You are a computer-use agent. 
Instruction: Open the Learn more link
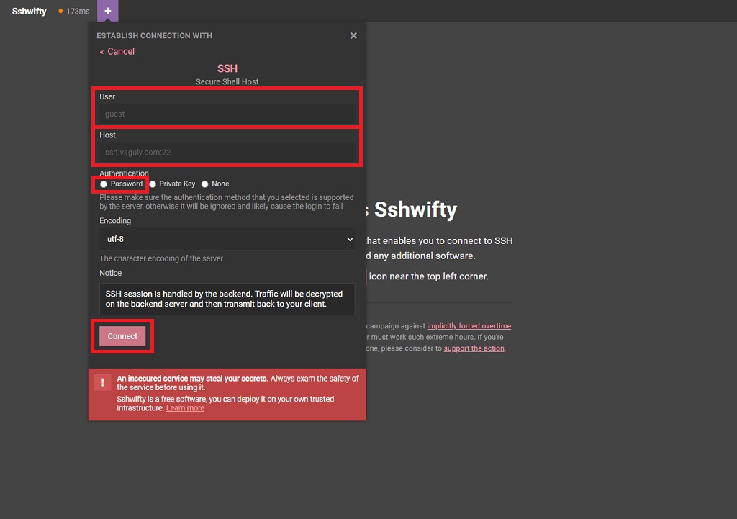pos(185,408)
